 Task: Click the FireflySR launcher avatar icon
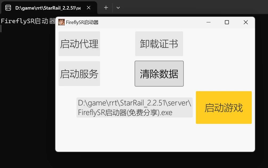61,22
